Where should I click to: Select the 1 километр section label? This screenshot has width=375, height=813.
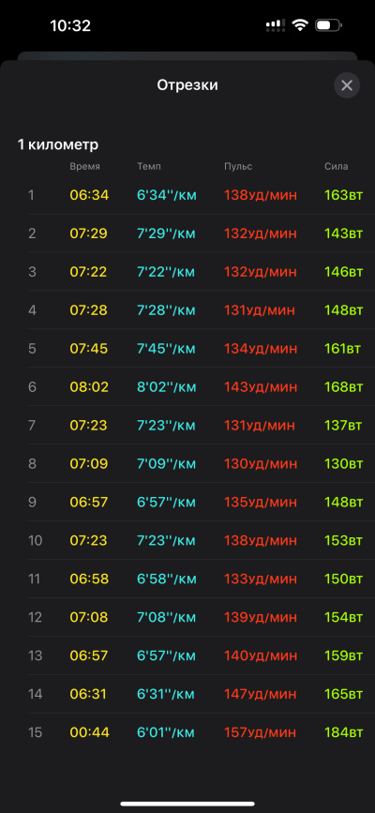(x=58, y=144)
